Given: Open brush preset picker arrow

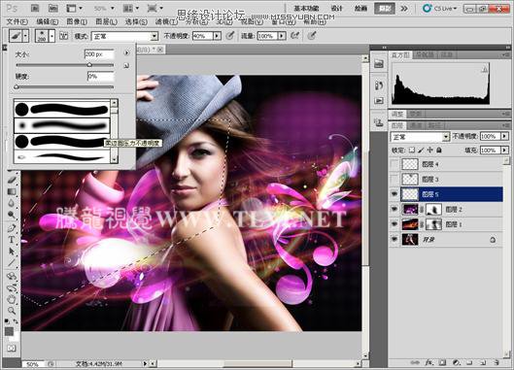Looking at the screenshot, I should 52,35.
